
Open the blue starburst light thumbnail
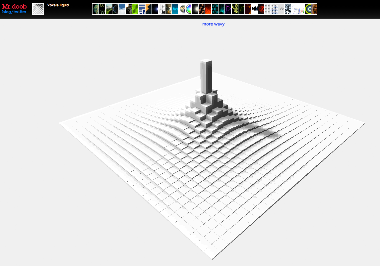155,9
